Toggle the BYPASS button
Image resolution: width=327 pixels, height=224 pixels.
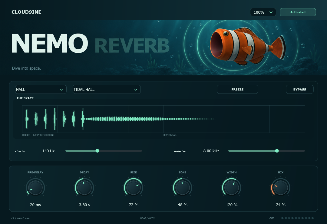tap(299, 89)
